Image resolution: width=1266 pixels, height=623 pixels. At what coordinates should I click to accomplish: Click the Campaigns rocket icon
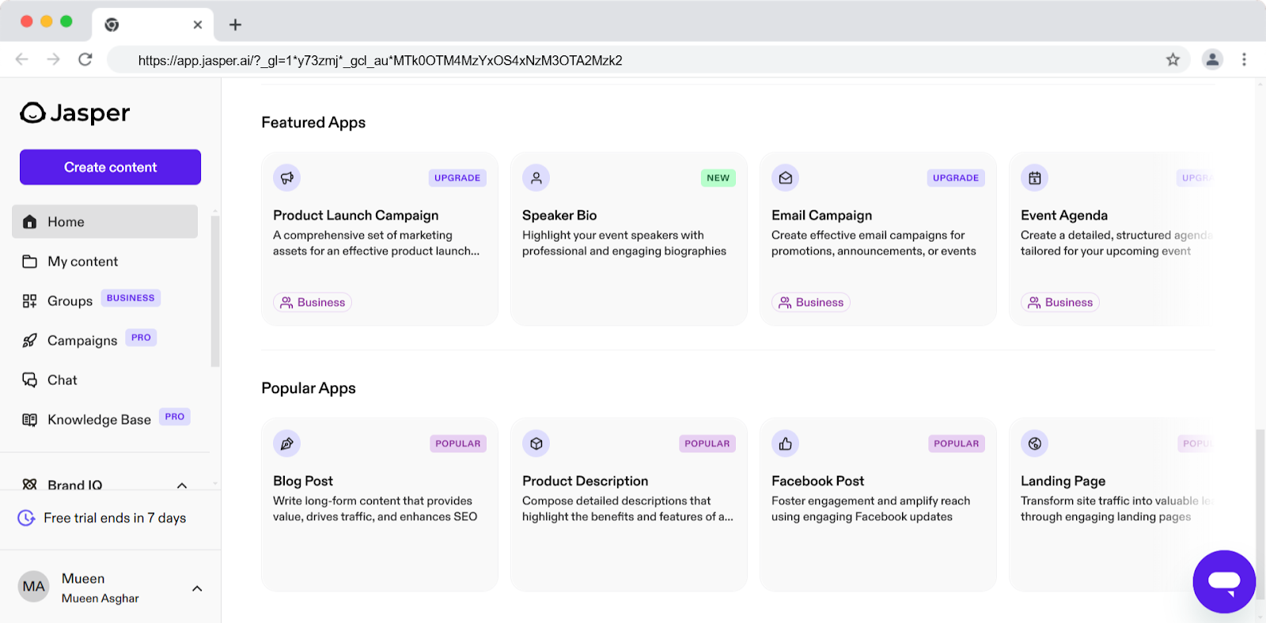30,340
